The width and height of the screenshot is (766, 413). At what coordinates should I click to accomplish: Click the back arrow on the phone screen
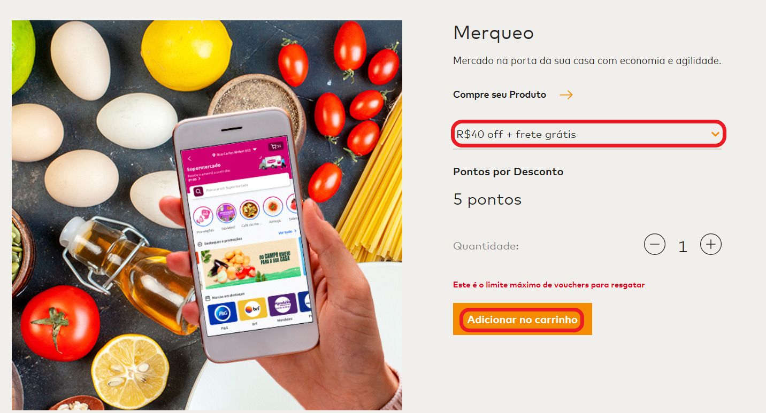click(189, 159)
